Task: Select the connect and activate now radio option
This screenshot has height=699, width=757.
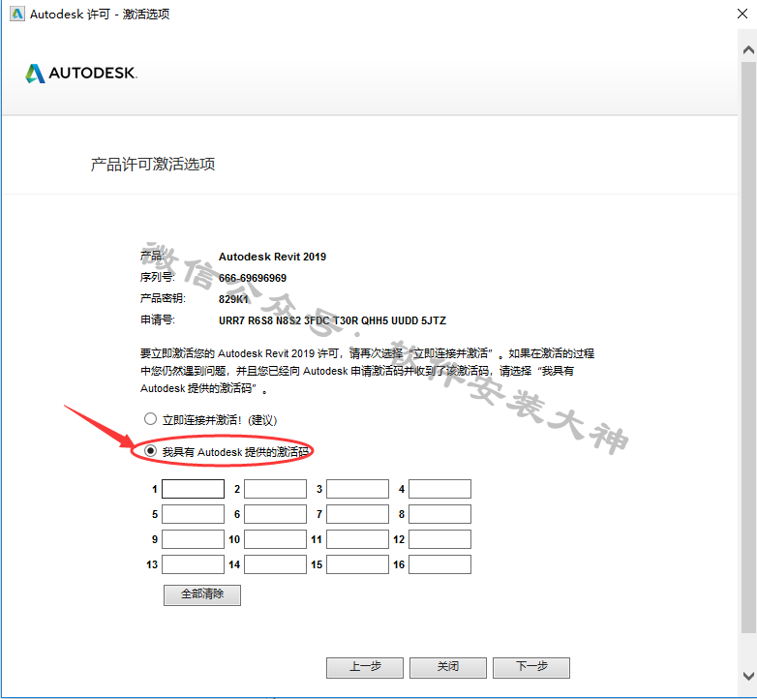Action: coord(150,419)
